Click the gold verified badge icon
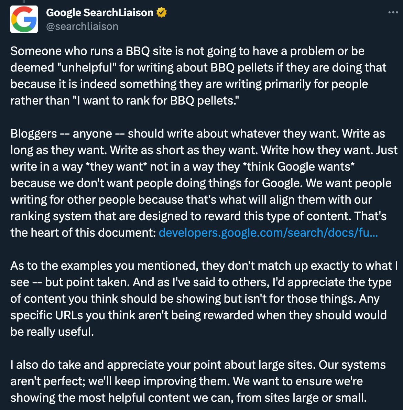The image size is (403, 410). [x=161, y=13]
